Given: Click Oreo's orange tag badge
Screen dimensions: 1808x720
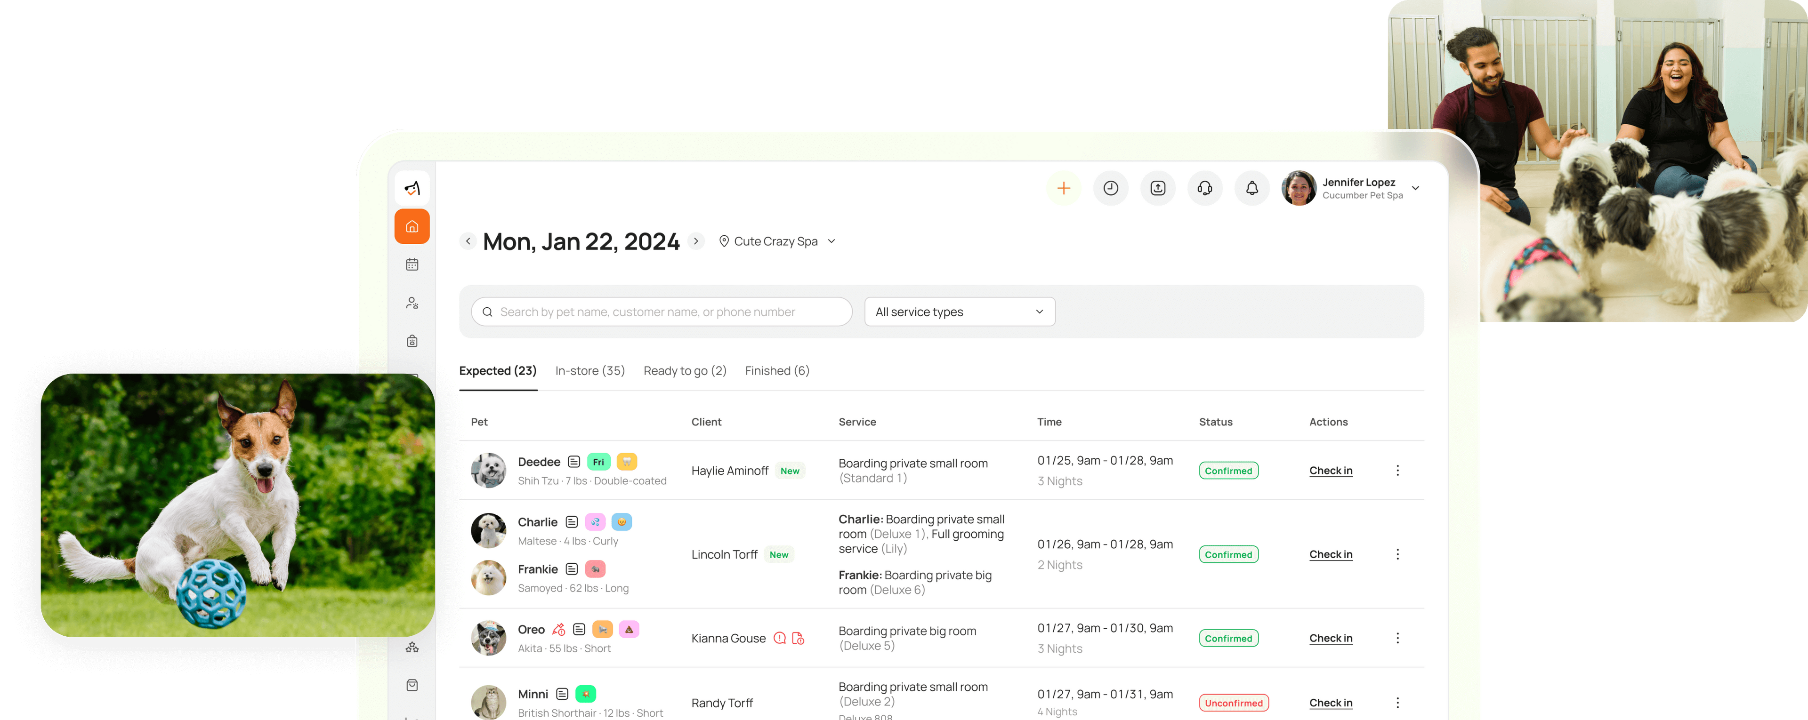Looking at the screenshot, I should [602, 630].
